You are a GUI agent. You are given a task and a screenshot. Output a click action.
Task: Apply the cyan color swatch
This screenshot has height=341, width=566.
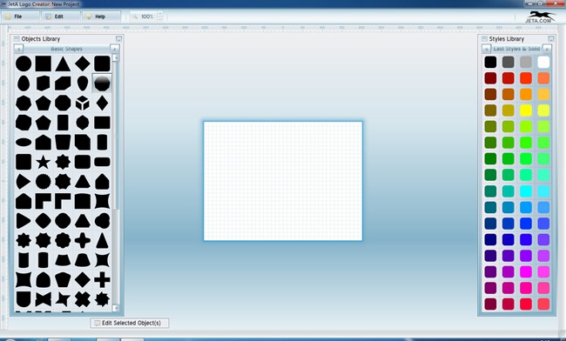(x=526, y=191)
